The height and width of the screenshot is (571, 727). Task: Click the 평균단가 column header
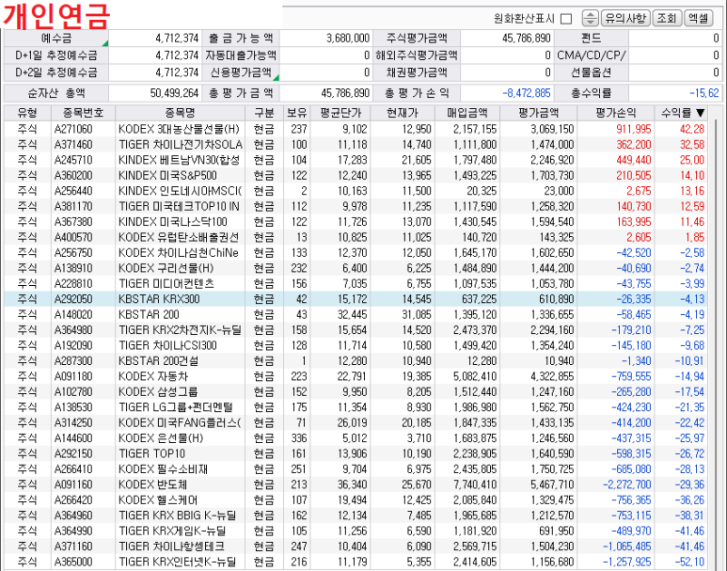340,113
